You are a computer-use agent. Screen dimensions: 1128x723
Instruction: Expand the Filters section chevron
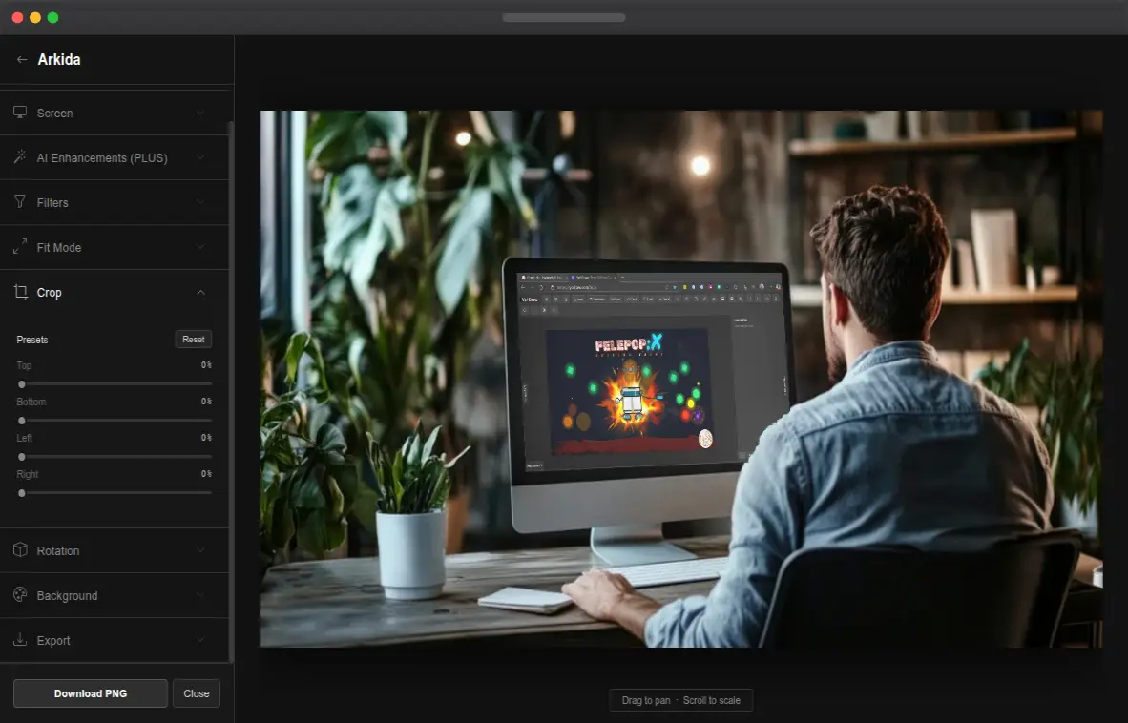[200, 202]
